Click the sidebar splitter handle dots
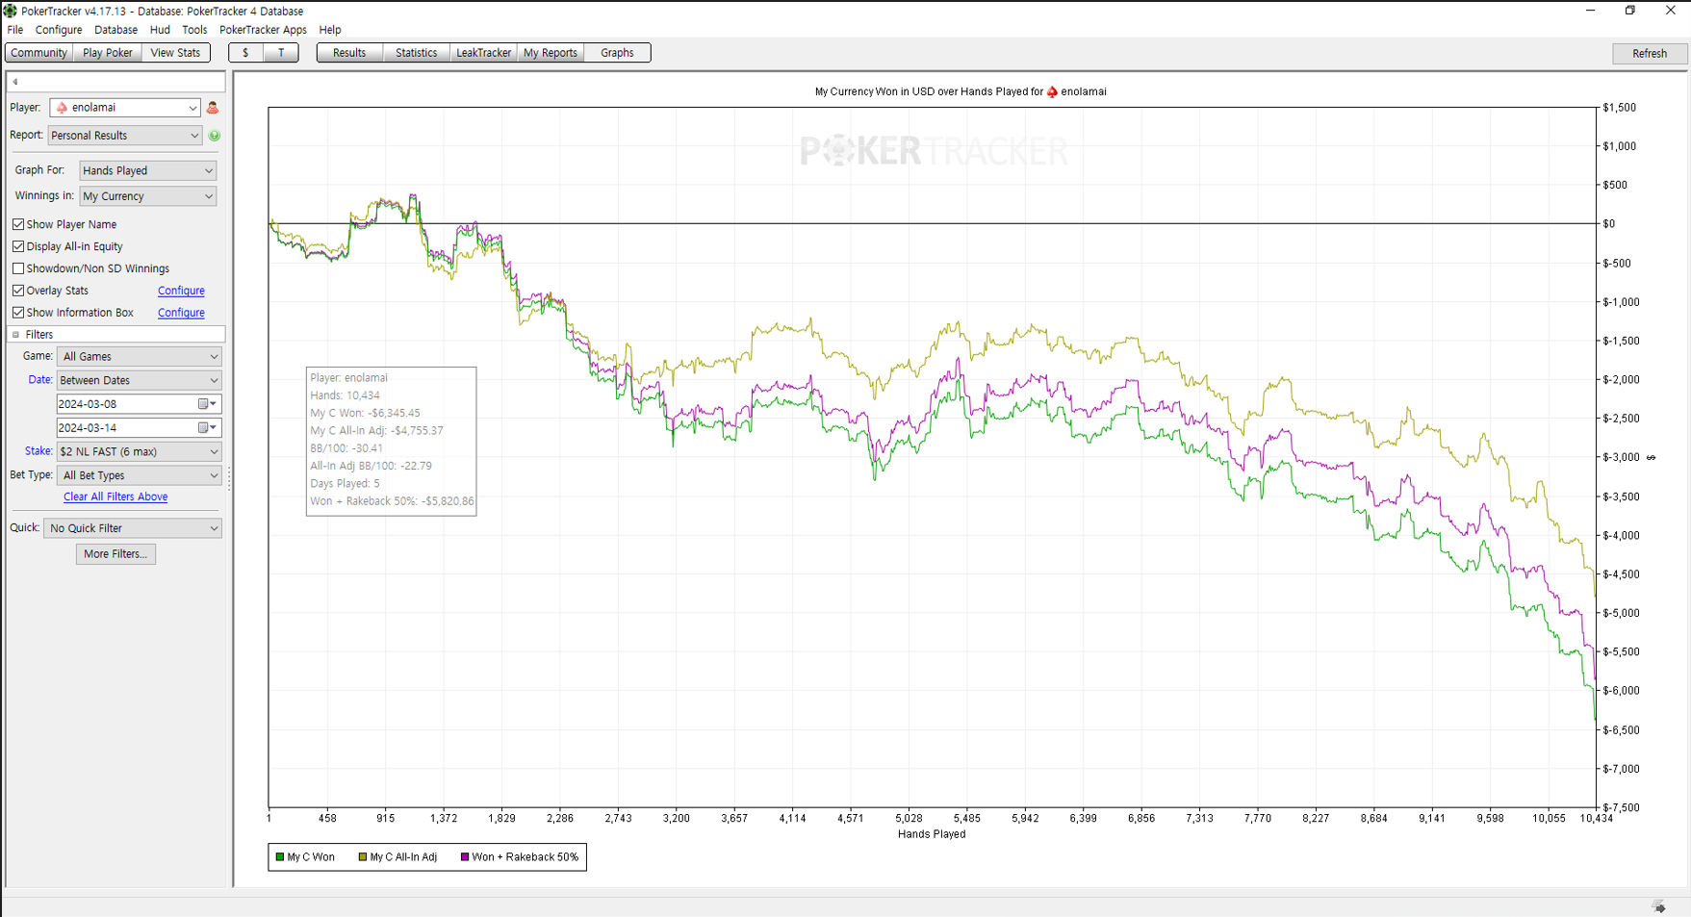The height and width of the screenshot is (917, 1691). [229, 478]
